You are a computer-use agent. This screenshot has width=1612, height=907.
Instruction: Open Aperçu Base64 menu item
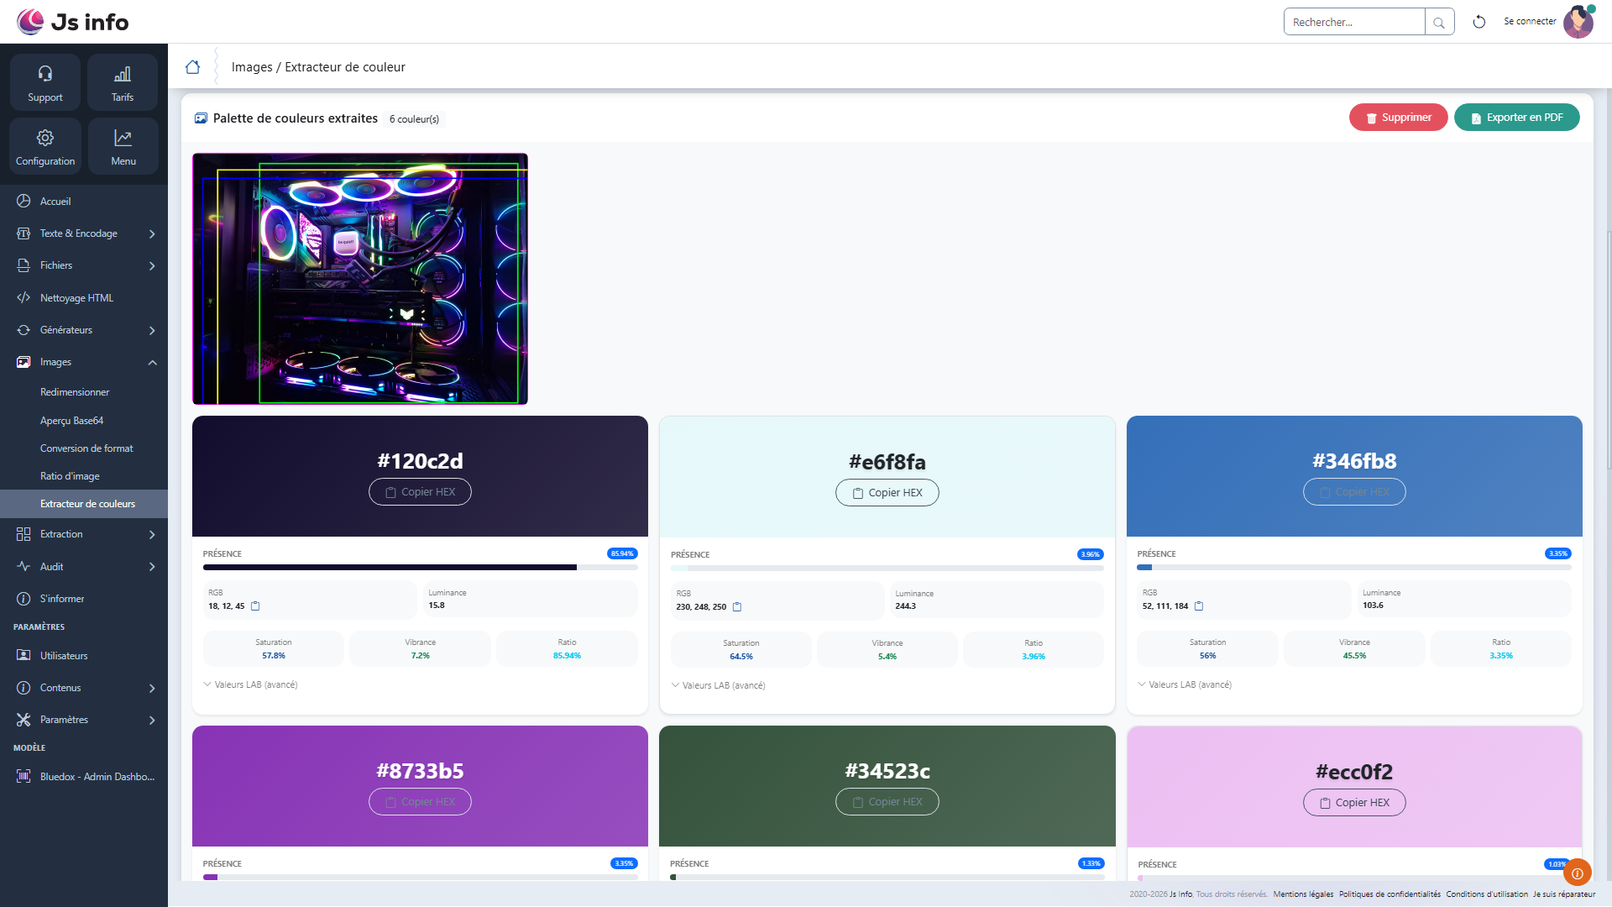point(71,421)
